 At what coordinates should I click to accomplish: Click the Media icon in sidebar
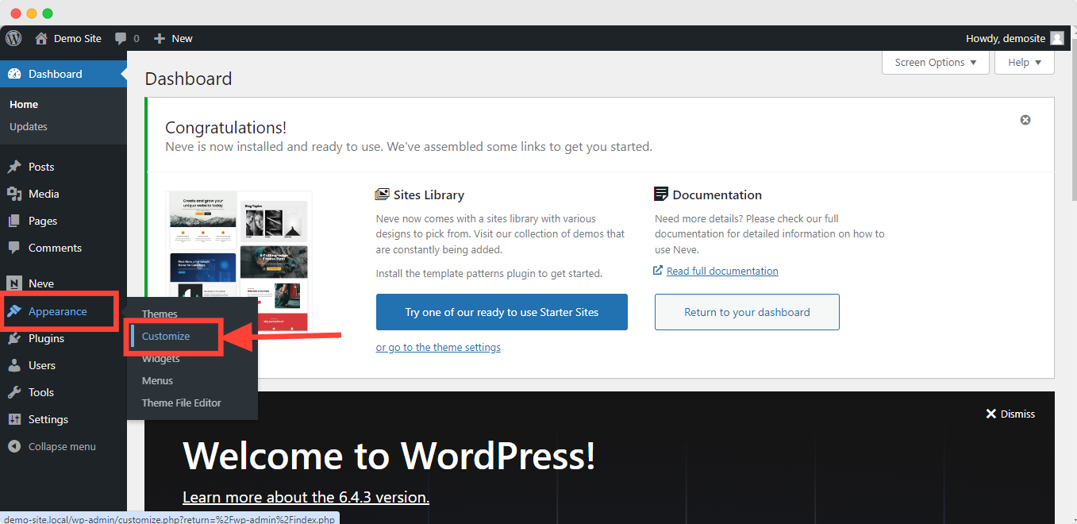point(13,194)
